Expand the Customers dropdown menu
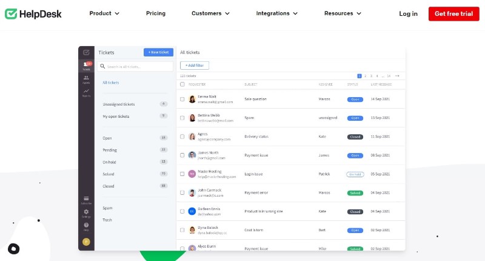Viewport: 485px width, 261px height. (211, 13)
